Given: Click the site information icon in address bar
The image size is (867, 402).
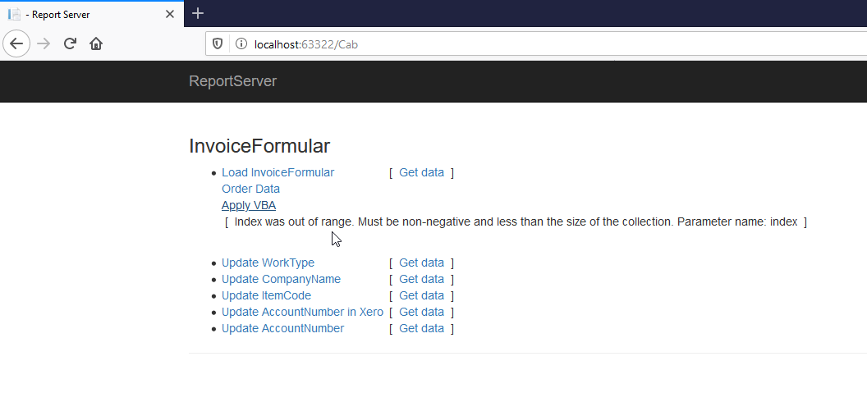Looking at the screenshot, I should (241, 43).
